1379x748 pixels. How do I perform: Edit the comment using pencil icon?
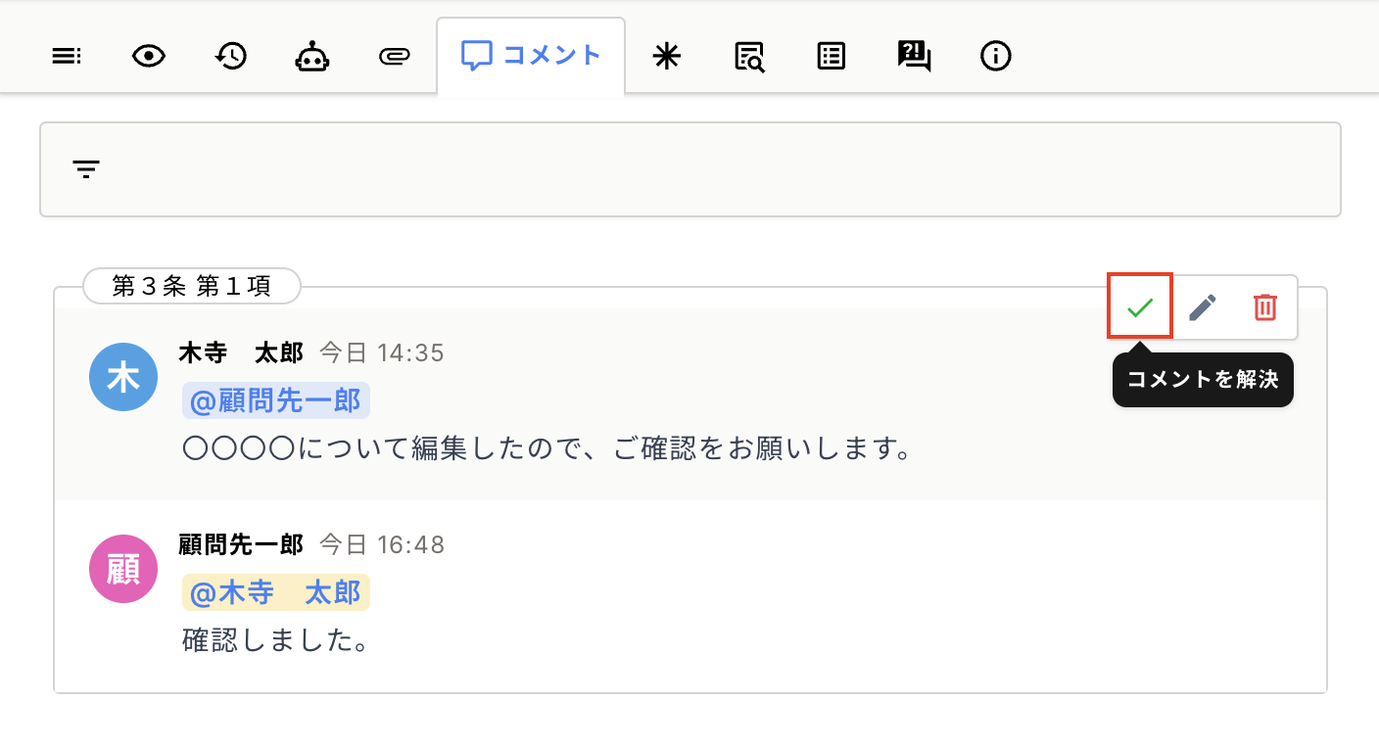coord(1203,307)
